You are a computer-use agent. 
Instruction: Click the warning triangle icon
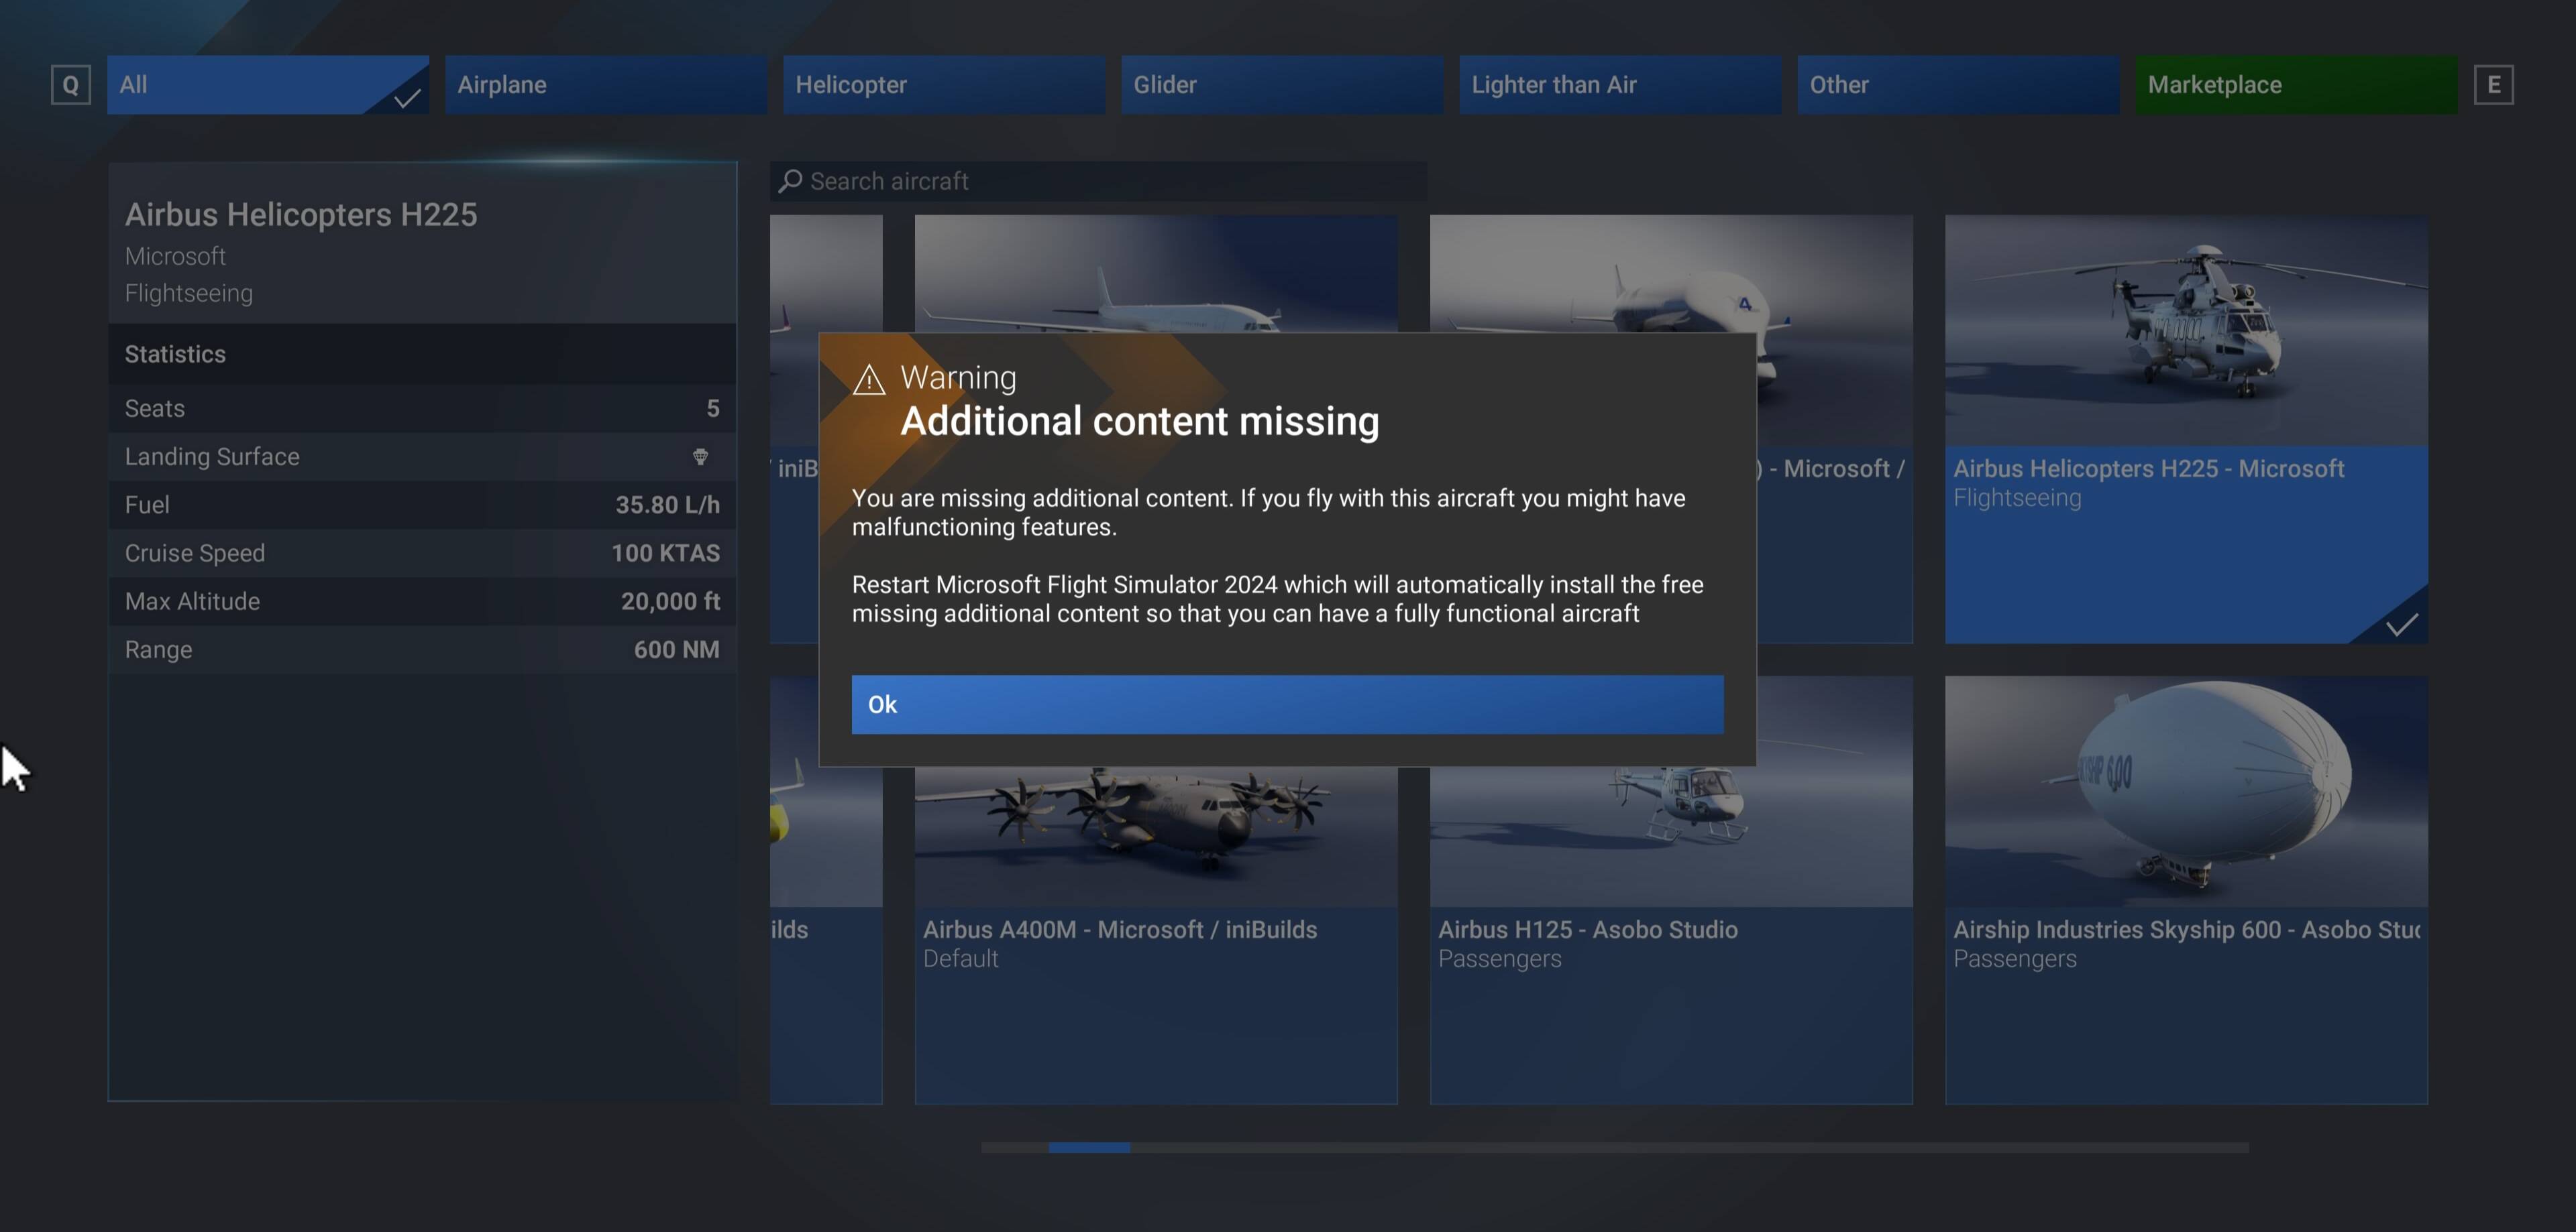[x=869, y=379]
